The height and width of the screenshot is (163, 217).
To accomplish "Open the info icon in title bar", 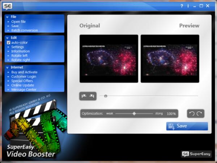I will 188,6.
